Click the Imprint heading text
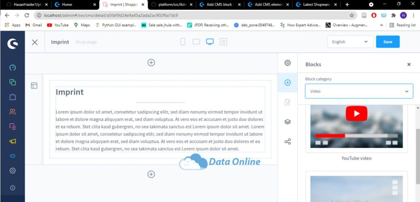The height and width of the screenshot is (202, 420). point(70,92)
